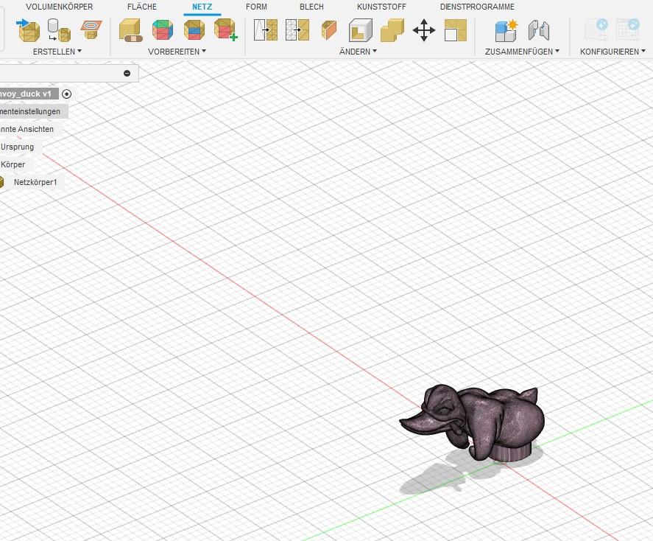Expand the ZUSAMMENFÜGEN dropdown
Image resolution: width=653 pixels, height=541 pixels.
pos(522,52)
